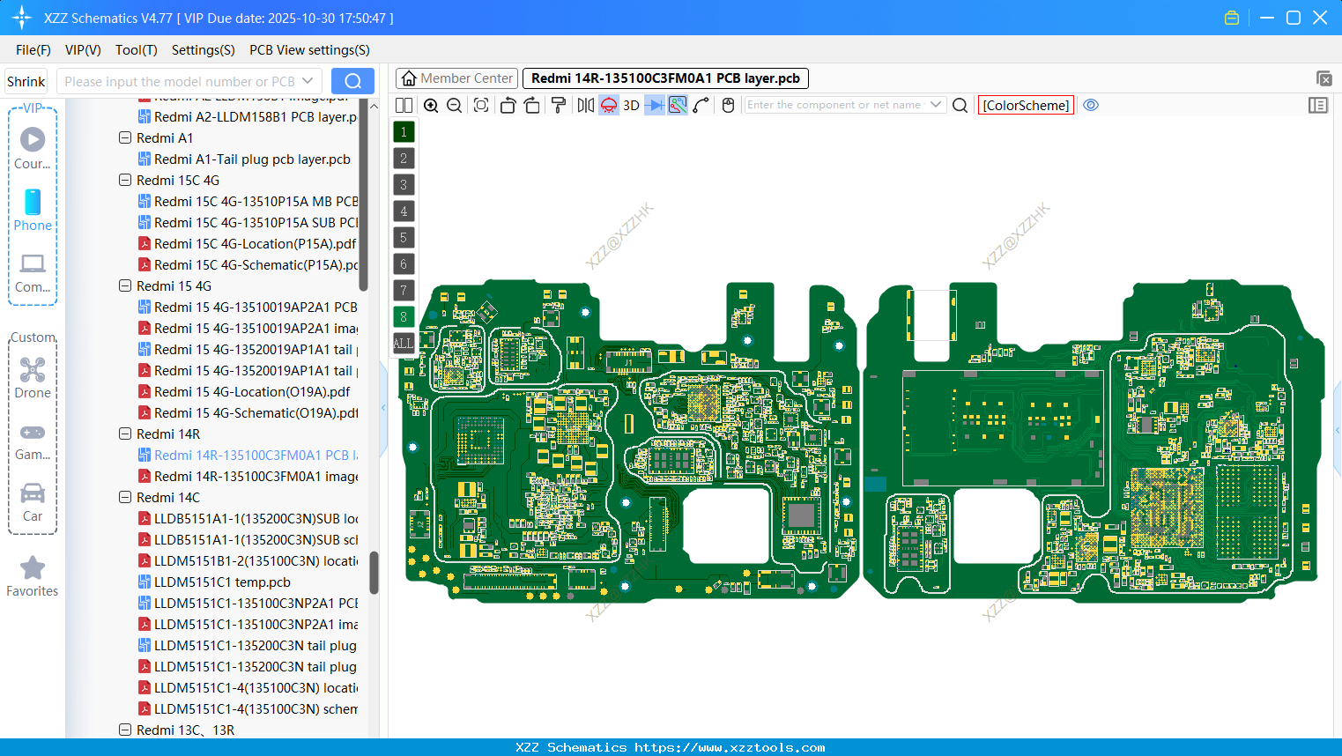Toggle the eye visibility icon beside ColorScheme

(x=1091, y=105)
